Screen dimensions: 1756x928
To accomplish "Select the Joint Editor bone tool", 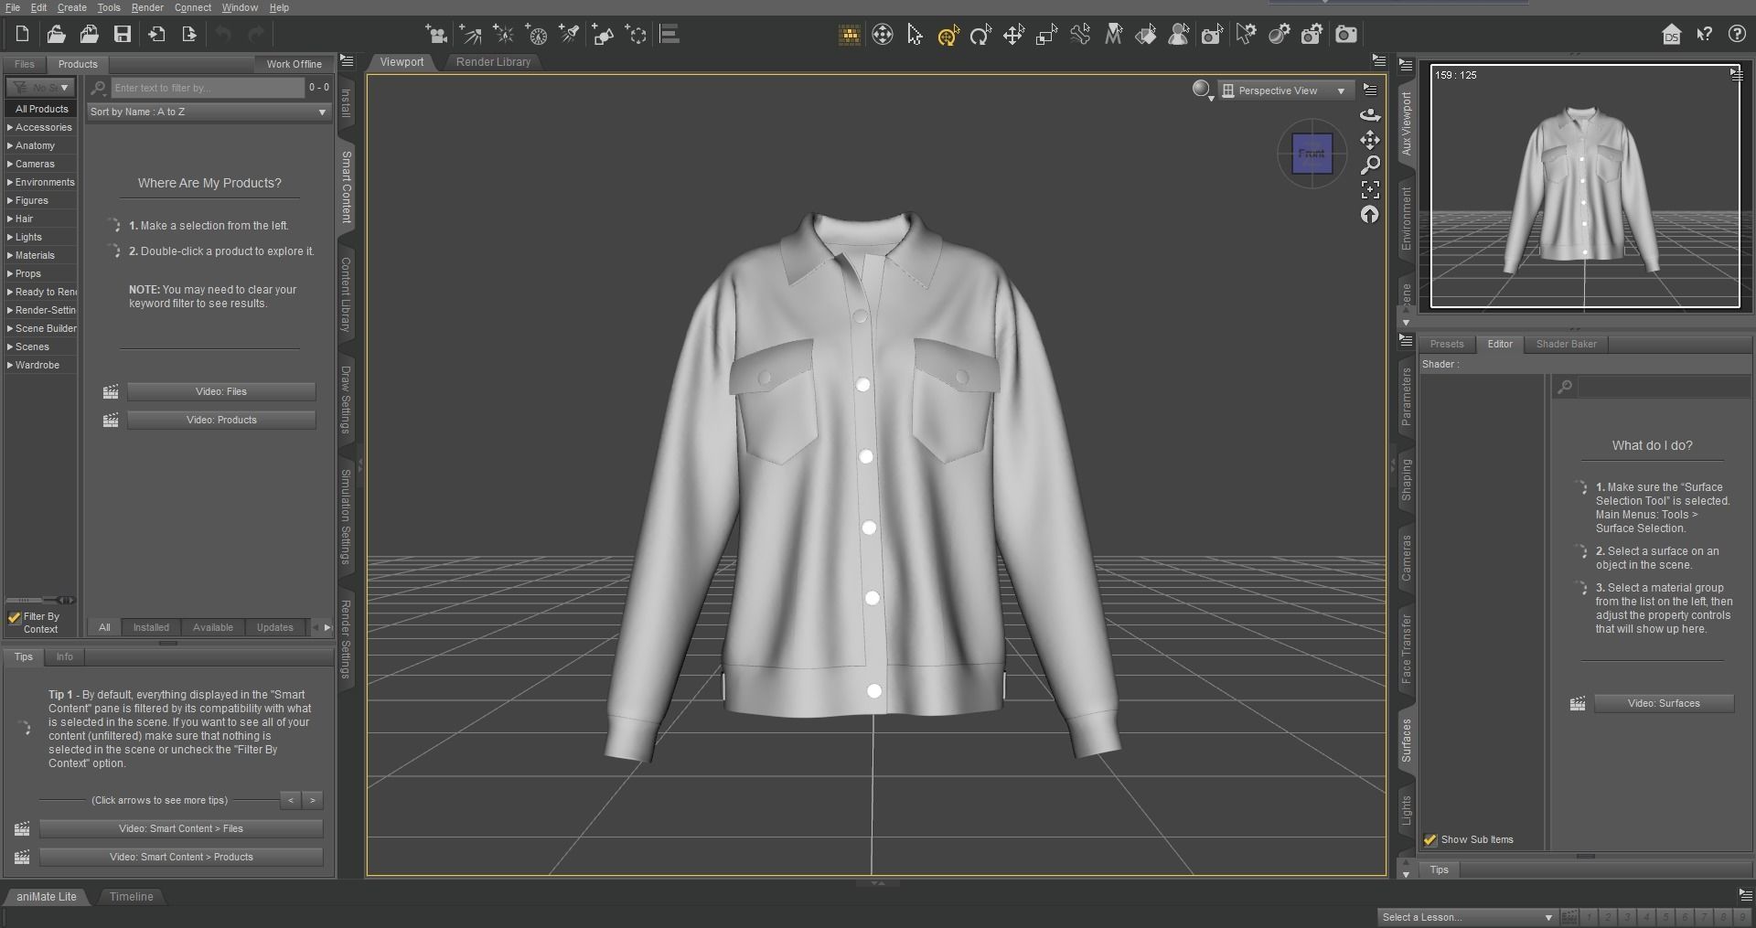I will (1079, 35).
